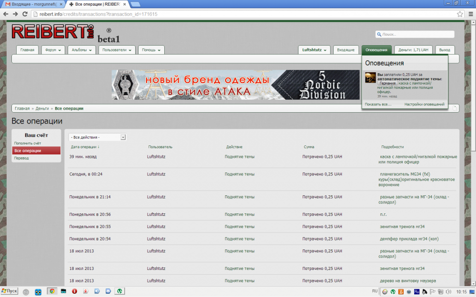Select Все операции in sidebar

36,151
